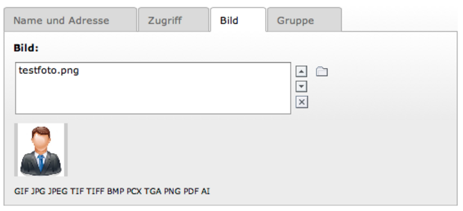Screen dimensions: 463x211
Task: Click the AI format label
Action: (205, 191)
